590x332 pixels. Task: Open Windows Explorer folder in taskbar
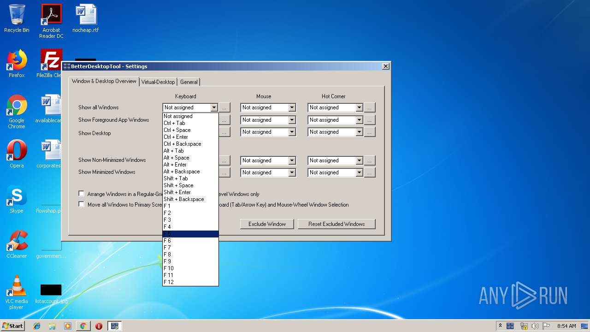[52, 326]
